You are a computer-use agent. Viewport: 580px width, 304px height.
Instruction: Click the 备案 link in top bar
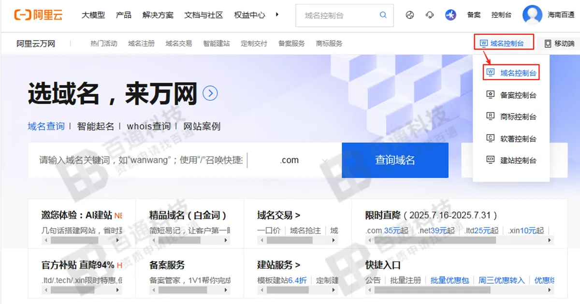tap(474, 15)
